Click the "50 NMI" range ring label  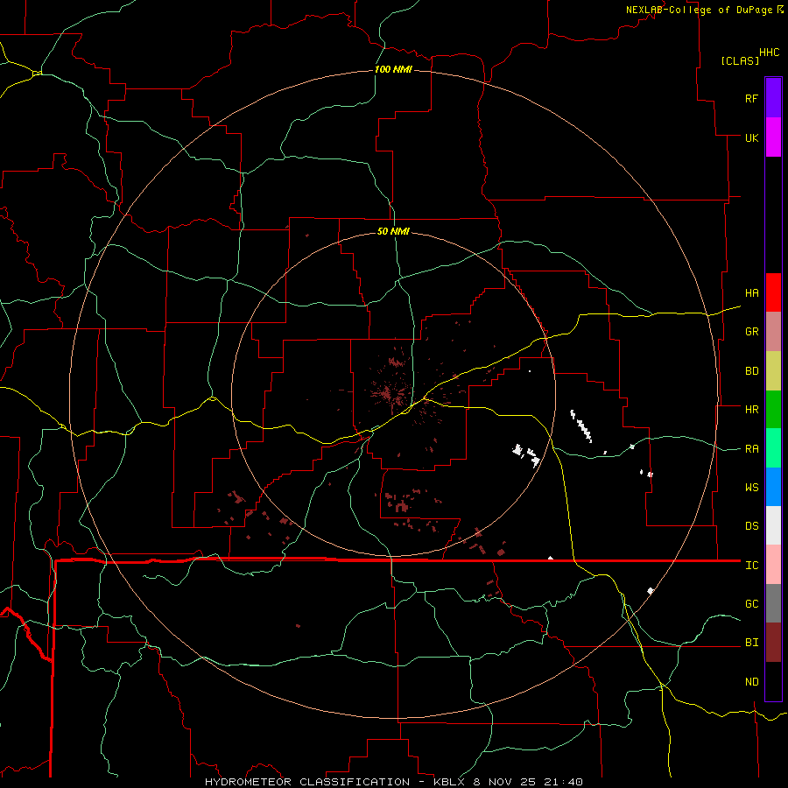(393, 231)
